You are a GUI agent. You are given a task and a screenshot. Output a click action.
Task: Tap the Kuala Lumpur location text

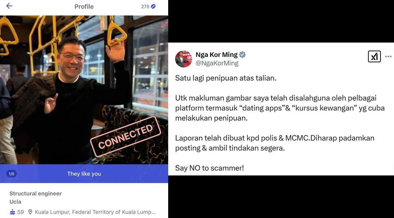click(95, 212)
